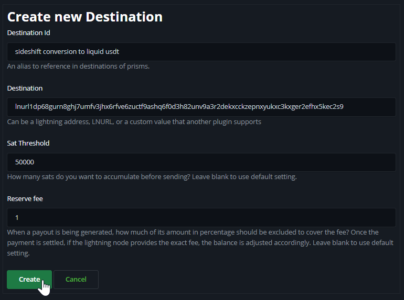
Task: Click the green Create button
Action: point(29,280)
